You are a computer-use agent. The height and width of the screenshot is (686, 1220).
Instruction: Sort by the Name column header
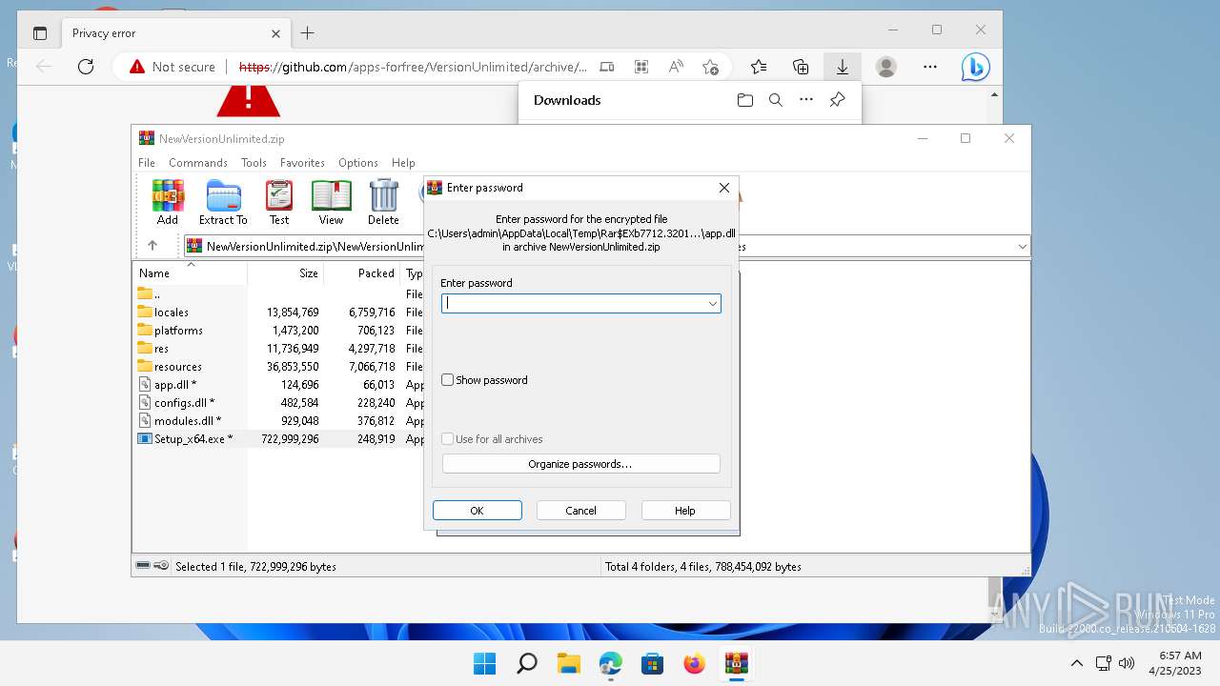tap(190, 272)
